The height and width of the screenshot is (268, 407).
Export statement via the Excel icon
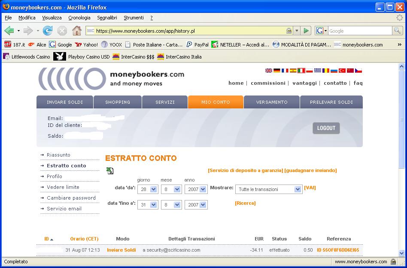pyautogui.click(x=110, y=171)
